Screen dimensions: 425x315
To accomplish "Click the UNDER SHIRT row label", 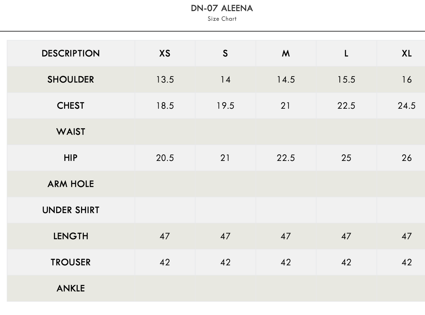I will click(71, 210).
